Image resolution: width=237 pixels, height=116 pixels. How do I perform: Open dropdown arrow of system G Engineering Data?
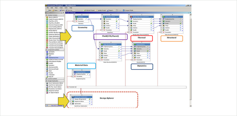[73, 70]
